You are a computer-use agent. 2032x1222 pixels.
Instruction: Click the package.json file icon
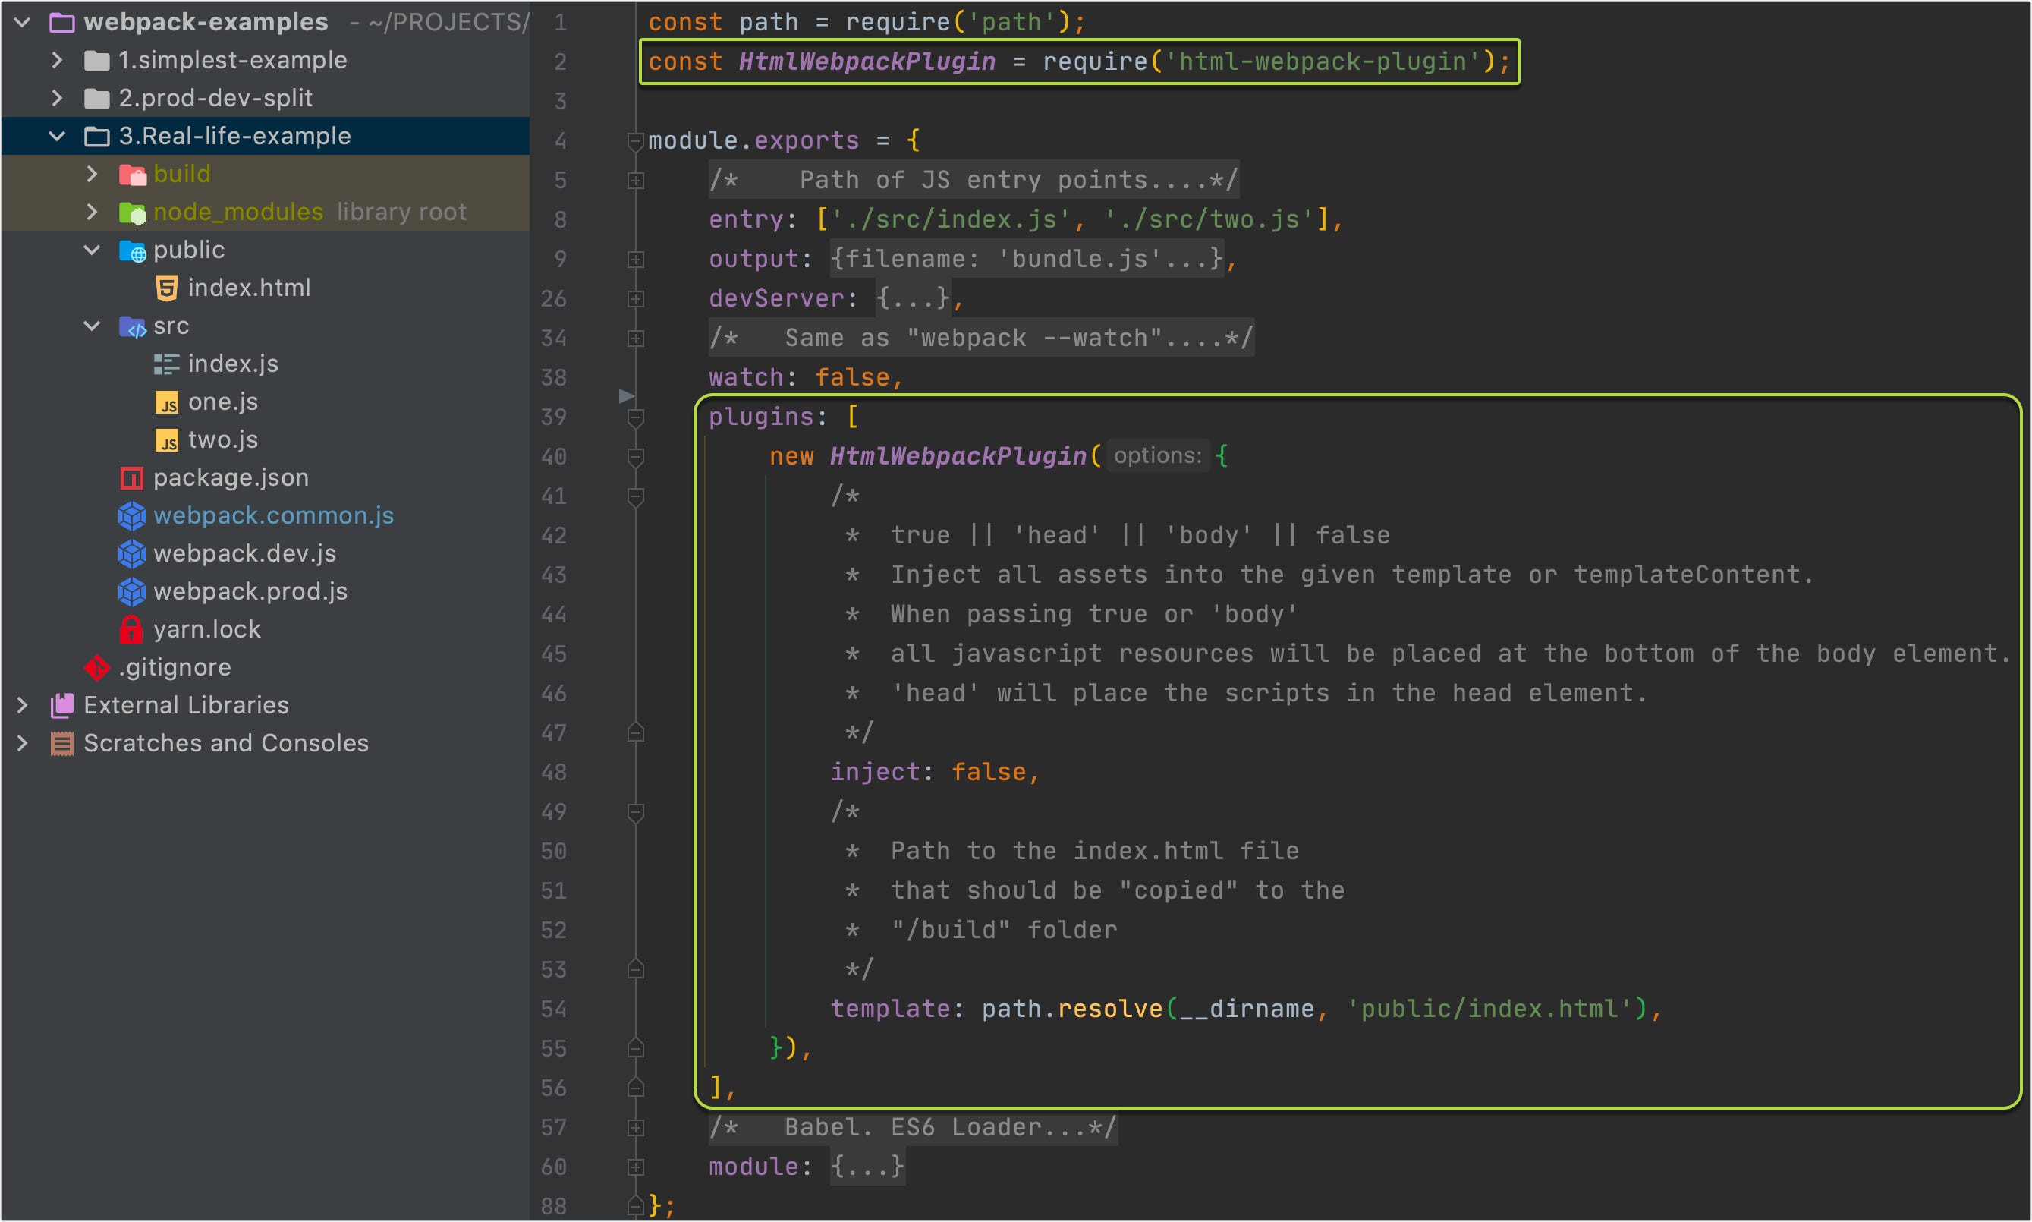(x=132, y=477)
